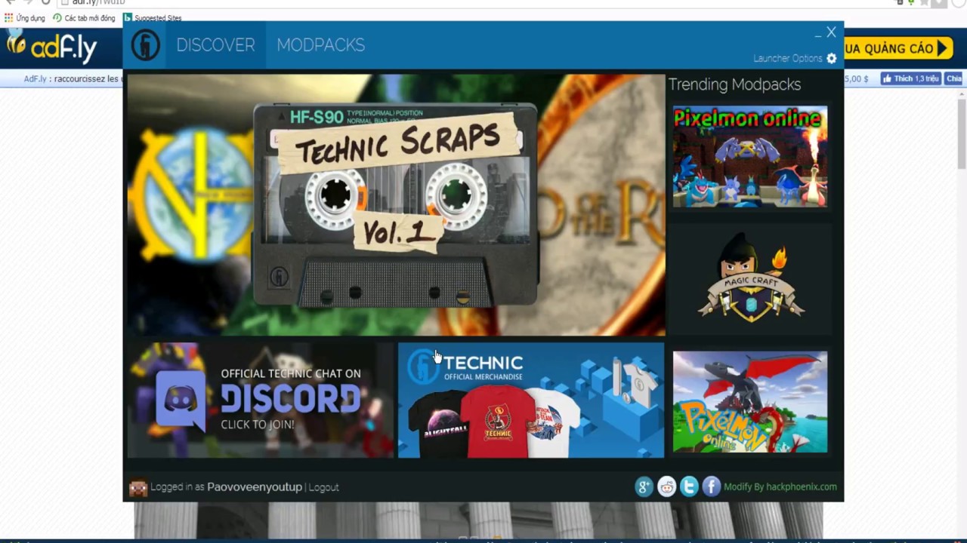
Task: Open the Suggested Sites bookmark
Action: [x=152, y=17]
